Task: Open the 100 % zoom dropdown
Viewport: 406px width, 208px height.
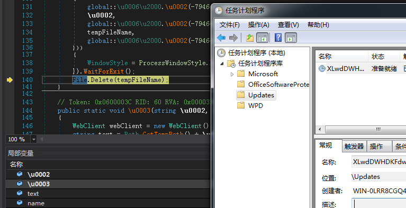Action: pyautogui.click(x=34, y=139)
